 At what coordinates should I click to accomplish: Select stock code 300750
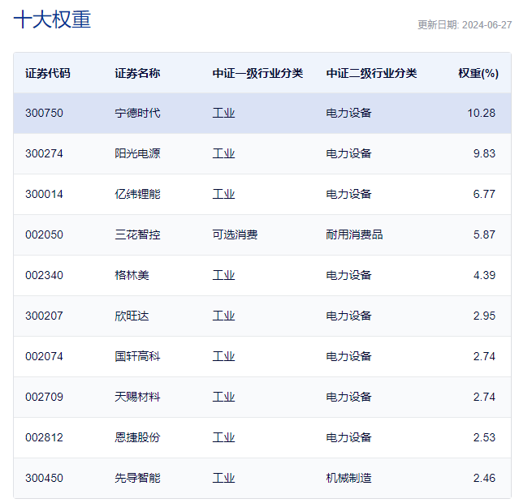(x=44, y=113)
